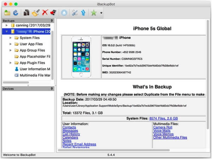
Task: Open Multimedia File Manager item
Action: click(x=35, y=75)
